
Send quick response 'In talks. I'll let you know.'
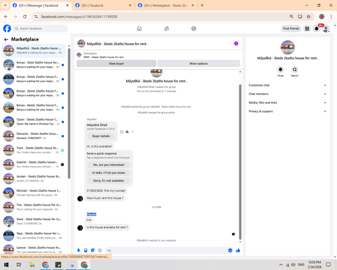pos(109,173)
